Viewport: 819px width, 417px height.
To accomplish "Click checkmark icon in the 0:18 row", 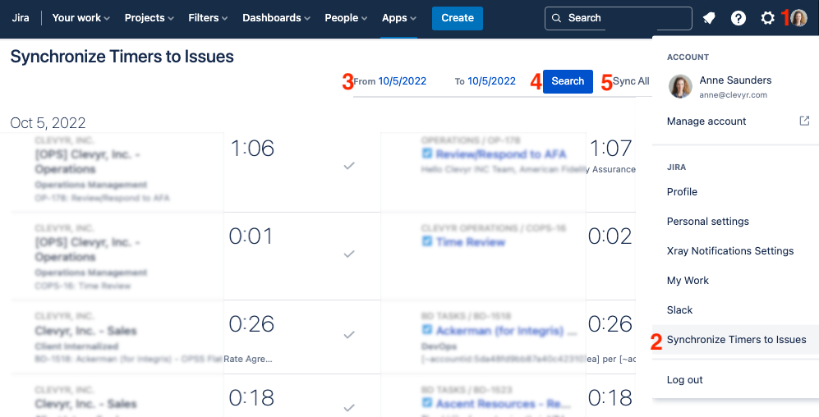I will click(x=349, y=408).
